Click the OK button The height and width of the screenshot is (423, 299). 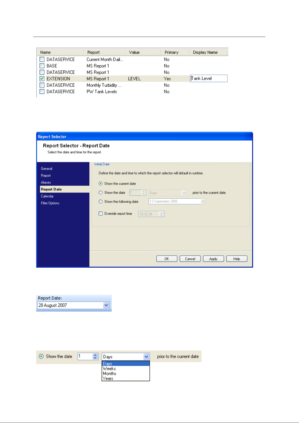point(167,259)
